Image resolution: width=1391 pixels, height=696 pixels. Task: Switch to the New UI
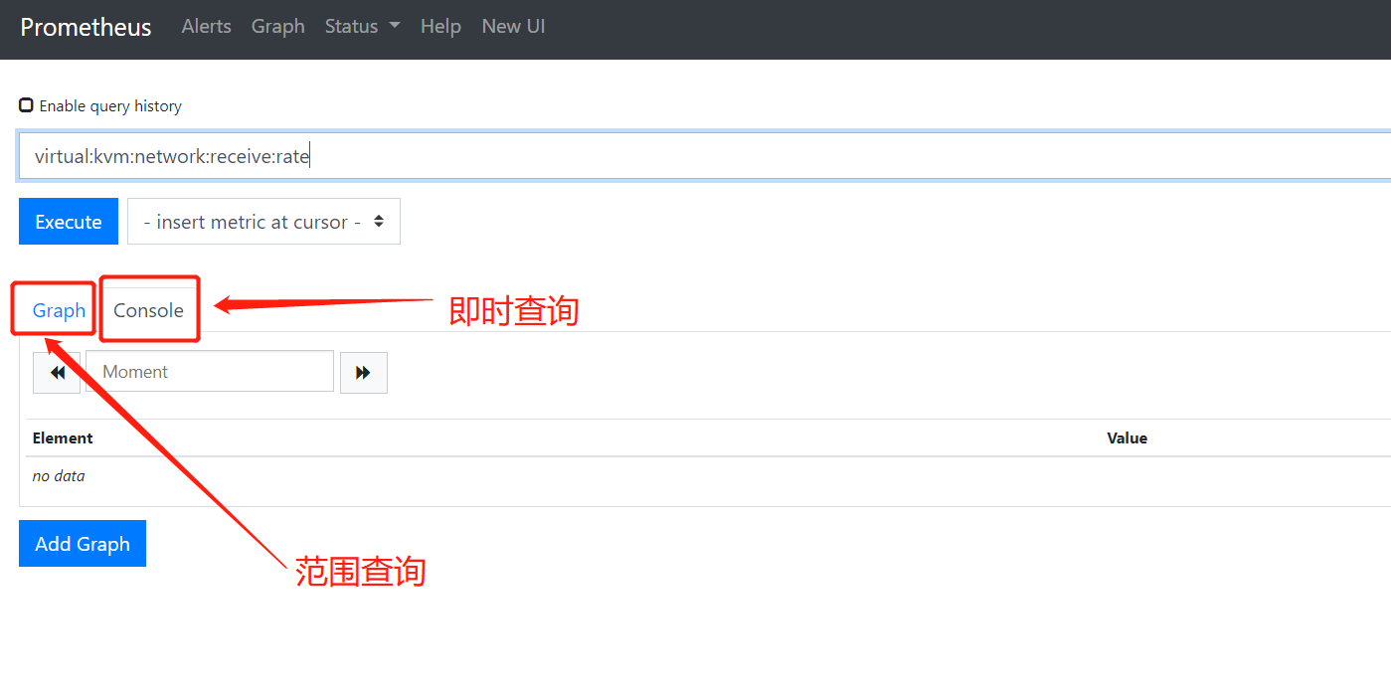click(x=513, y=26)
